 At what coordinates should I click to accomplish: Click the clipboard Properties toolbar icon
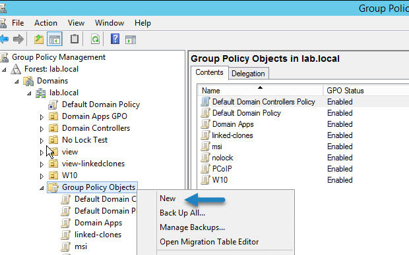75,39
